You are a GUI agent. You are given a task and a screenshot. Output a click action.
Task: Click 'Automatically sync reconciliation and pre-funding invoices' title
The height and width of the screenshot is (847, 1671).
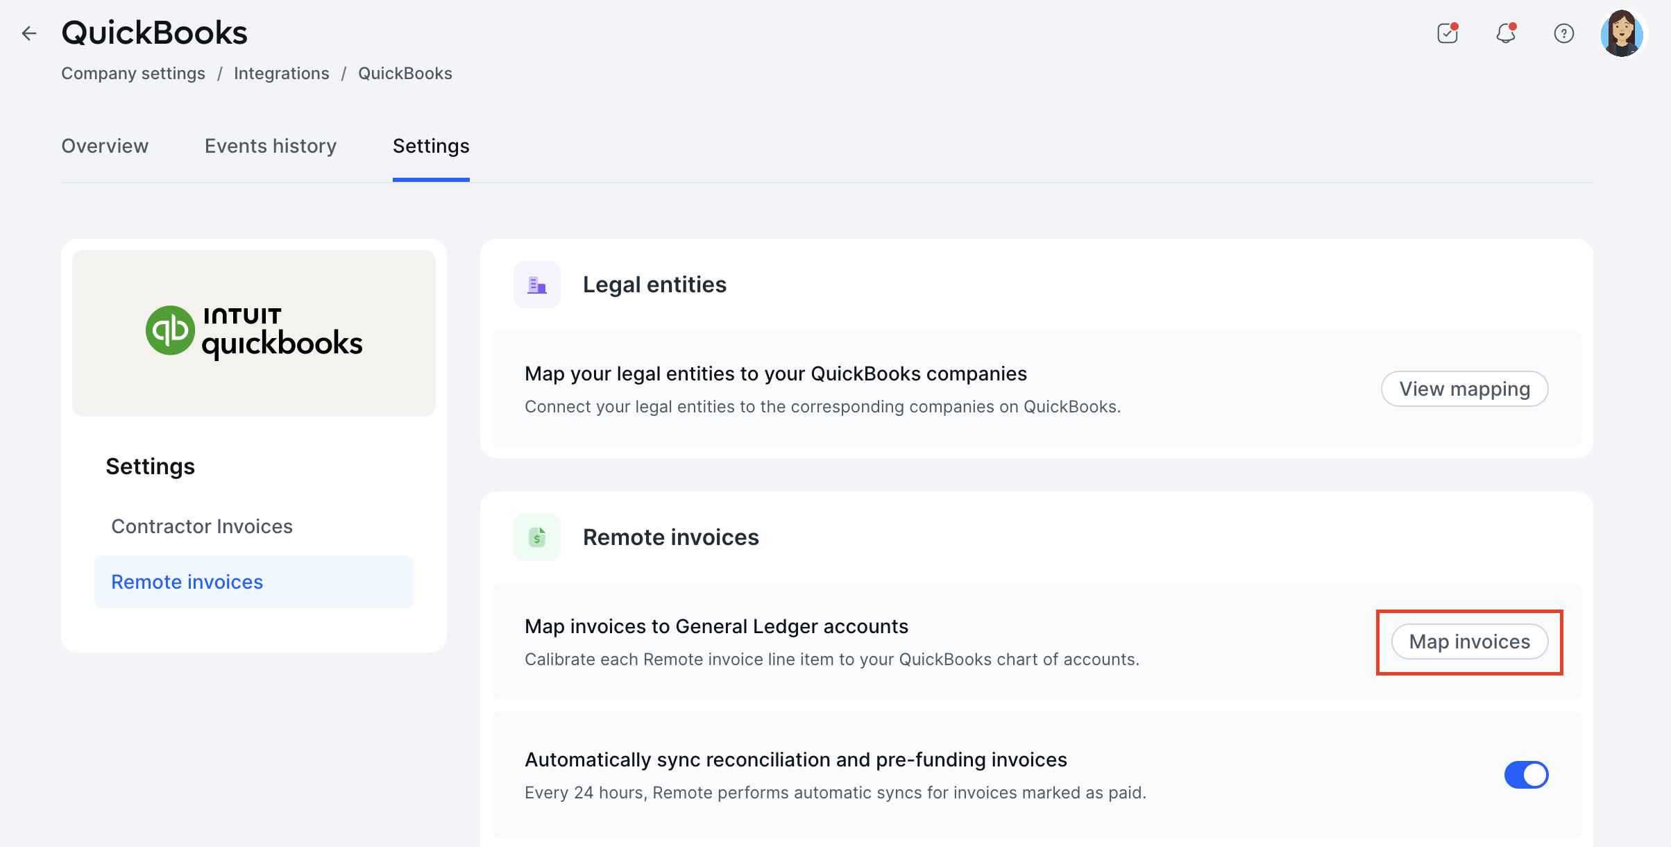click(796, 760)
